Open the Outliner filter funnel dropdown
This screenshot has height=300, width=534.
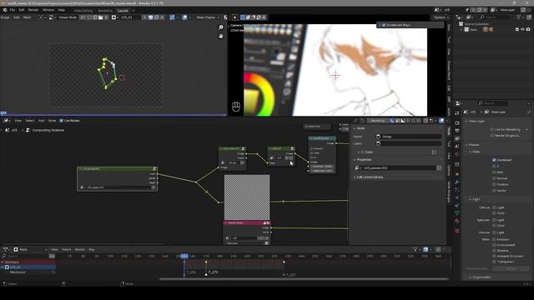pos(520,17)
